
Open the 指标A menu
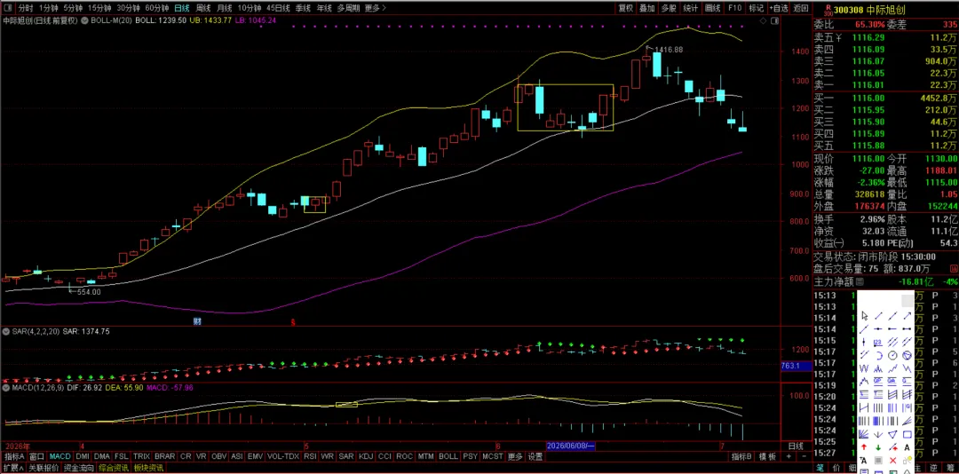point(14,456)
